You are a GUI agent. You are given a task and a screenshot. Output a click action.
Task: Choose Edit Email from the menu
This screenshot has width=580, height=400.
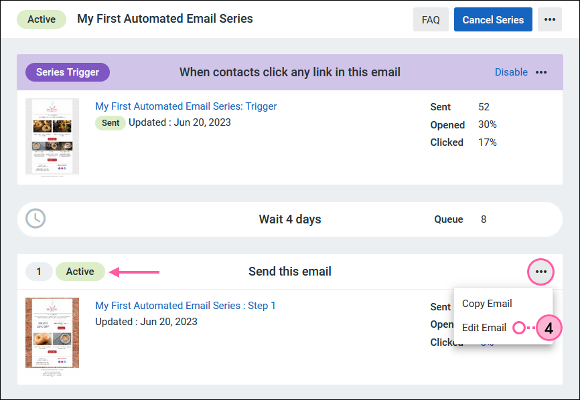[484, 328]
